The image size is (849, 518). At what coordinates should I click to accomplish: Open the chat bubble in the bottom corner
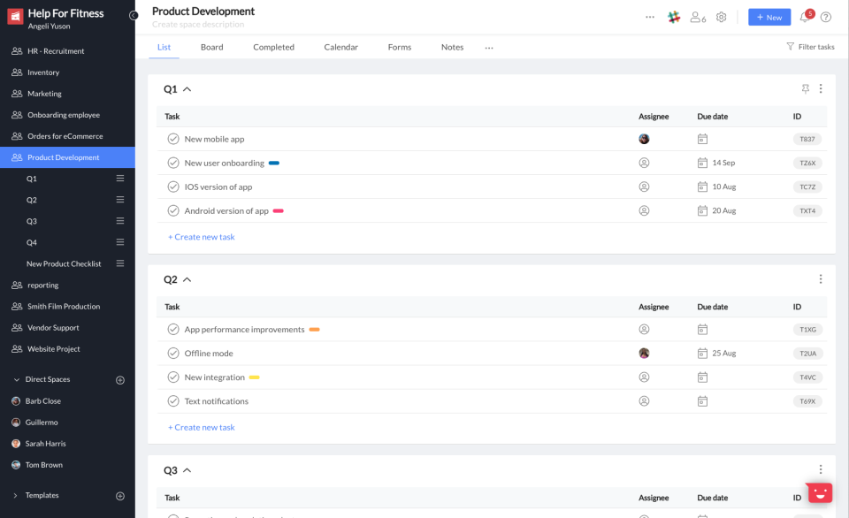819,492
